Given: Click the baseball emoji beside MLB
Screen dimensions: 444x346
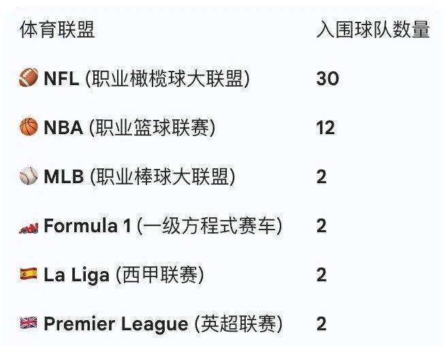Looking at the screenshot, I should (29, 177).
